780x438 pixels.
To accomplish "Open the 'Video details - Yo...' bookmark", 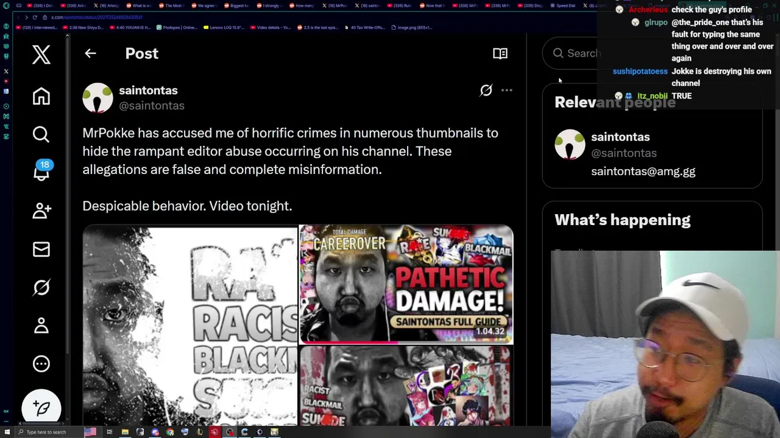I will (x=270, y=27).
